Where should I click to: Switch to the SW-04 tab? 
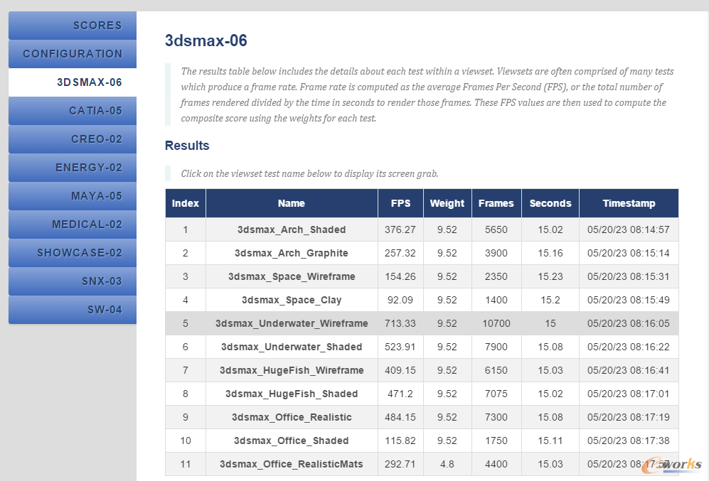pyautogui.click(x=73, y=310)
